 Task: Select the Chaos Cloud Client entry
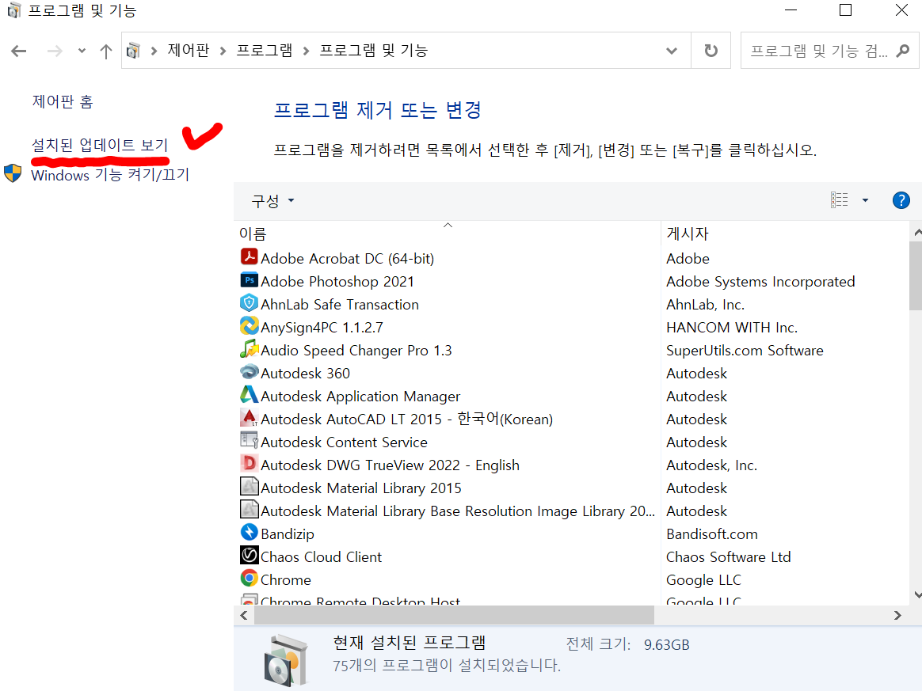click(321, 557)
